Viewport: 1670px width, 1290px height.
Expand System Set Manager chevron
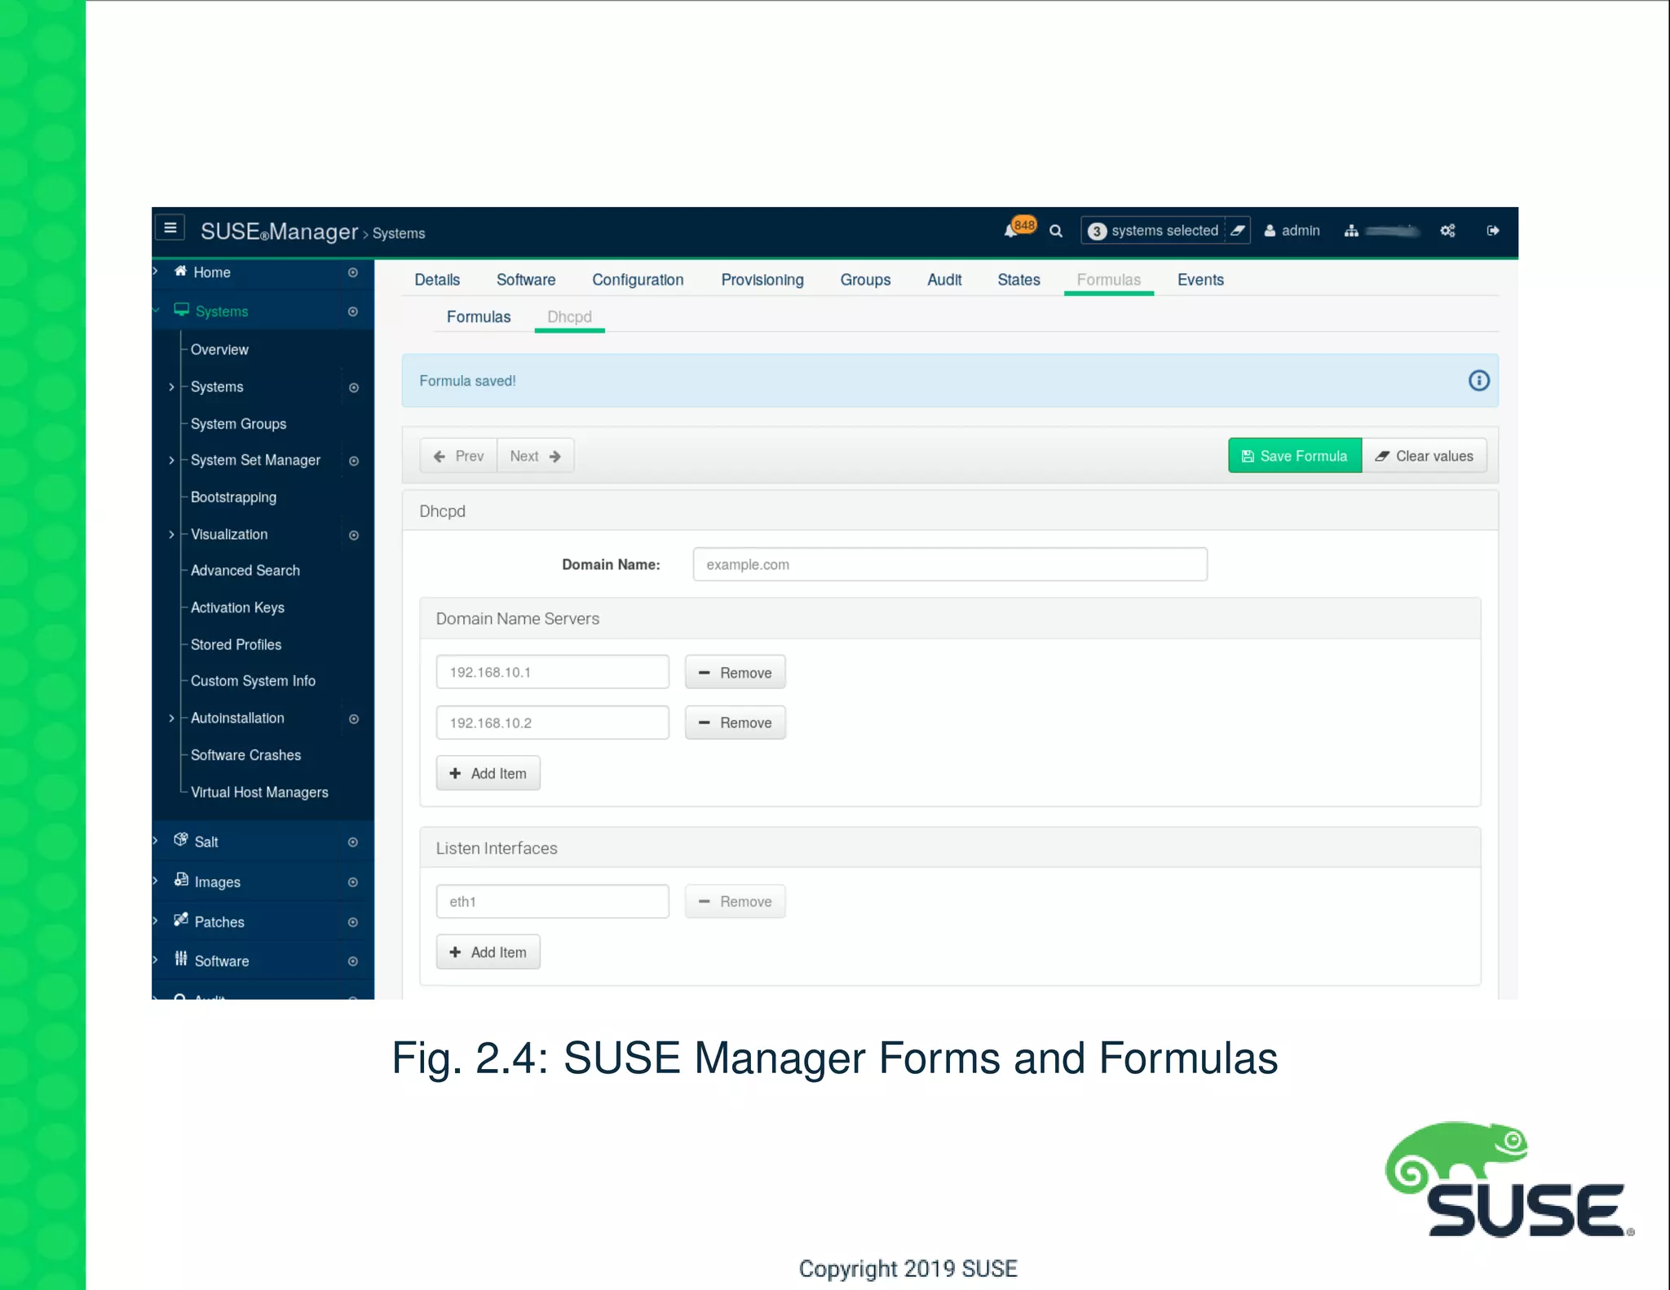point(171,460)
